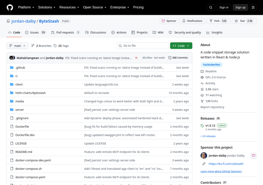This screenshot has height=185, width=263.
Task: Open the ci folder
Action: point(16,76)
